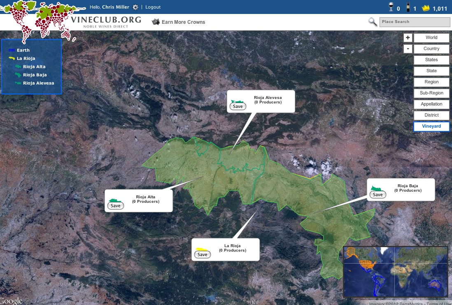Click the Logout link
Viewport: 452px width, 305px height.
153,7
